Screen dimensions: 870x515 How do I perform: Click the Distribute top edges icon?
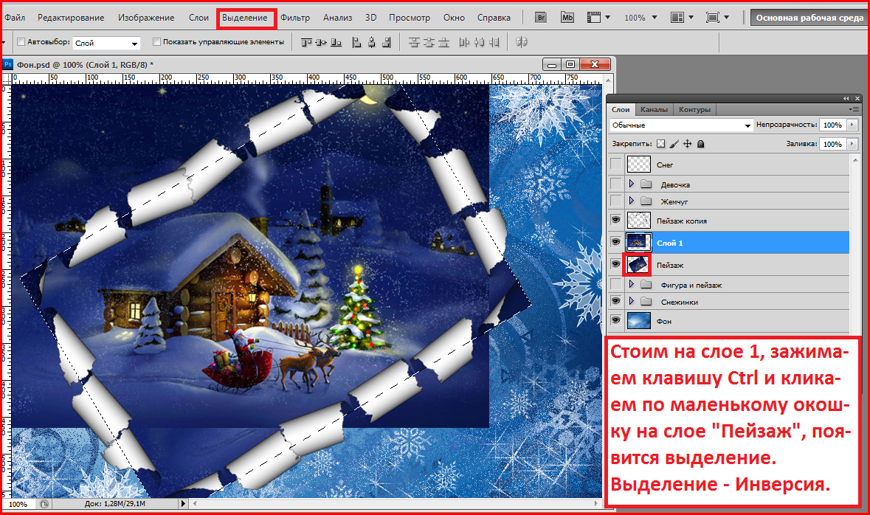414,42
